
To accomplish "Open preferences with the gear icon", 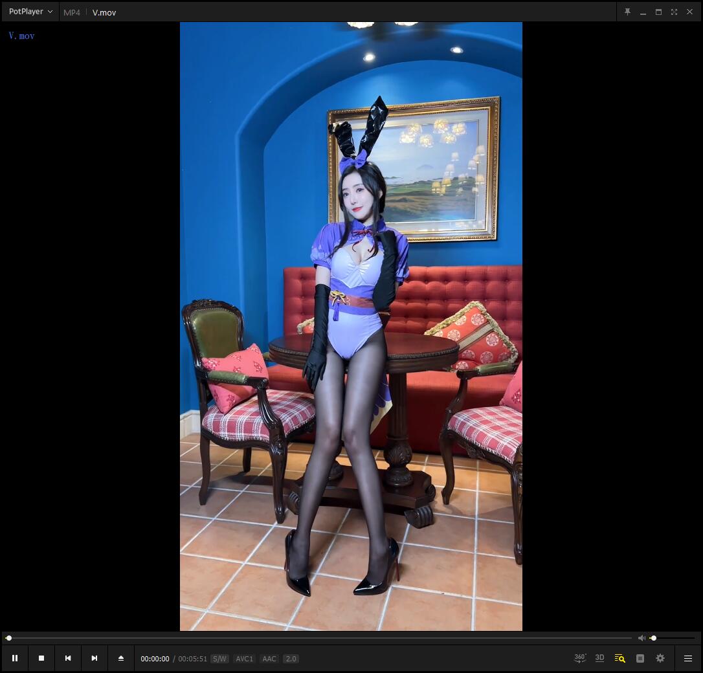I will click(660, 657).
